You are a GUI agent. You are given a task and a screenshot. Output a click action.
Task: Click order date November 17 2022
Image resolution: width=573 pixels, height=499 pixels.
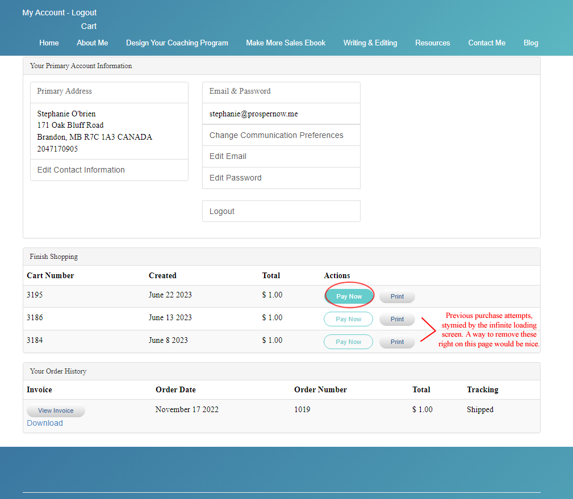(187, 409)
